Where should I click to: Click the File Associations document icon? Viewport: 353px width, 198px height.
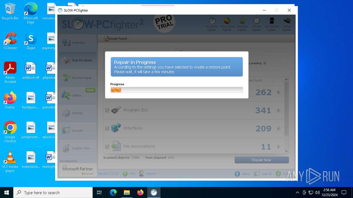tap(116, 146)
